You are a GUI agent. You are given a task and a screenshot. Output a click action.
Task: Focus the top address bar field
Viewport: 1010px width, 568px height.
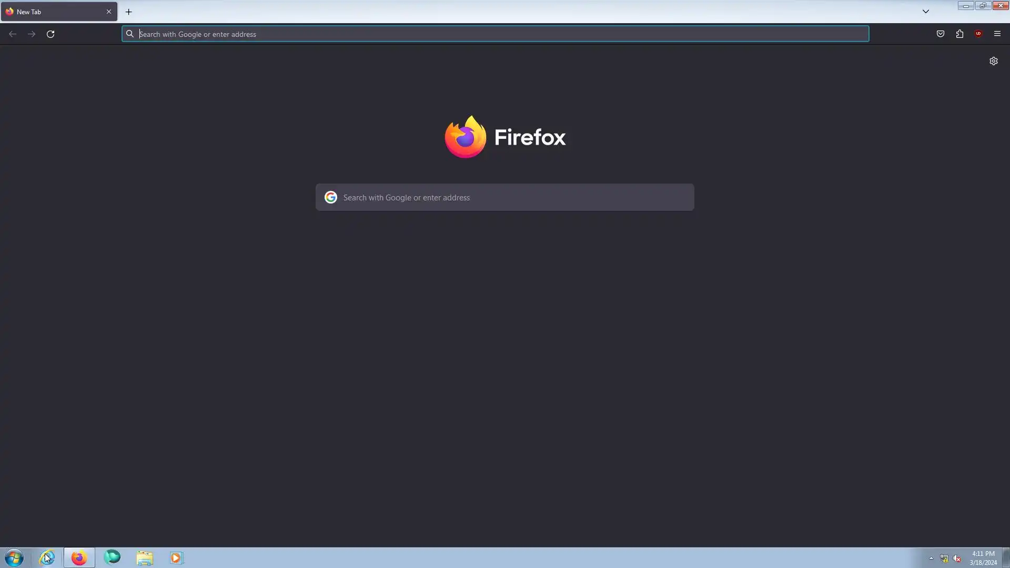coord(494,34)
